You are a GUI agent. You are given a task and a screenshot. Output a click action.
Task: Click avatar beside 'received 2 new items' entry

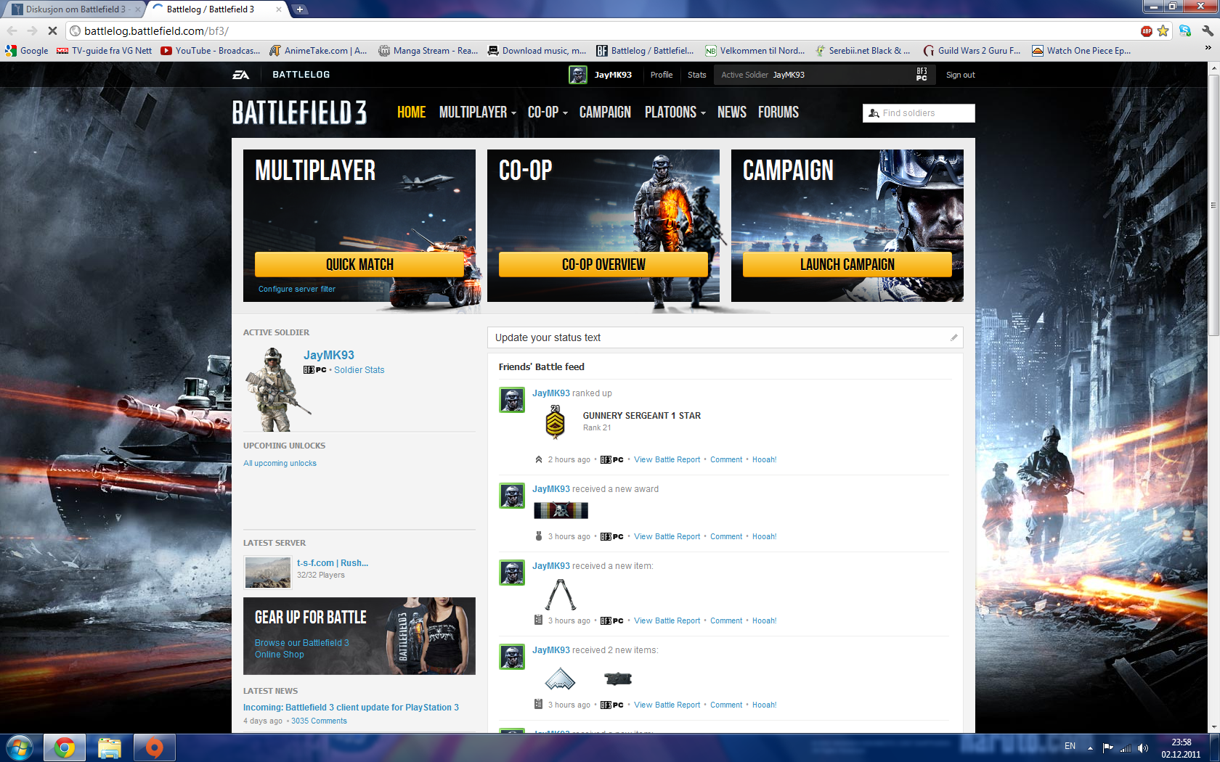pos(512,657)
